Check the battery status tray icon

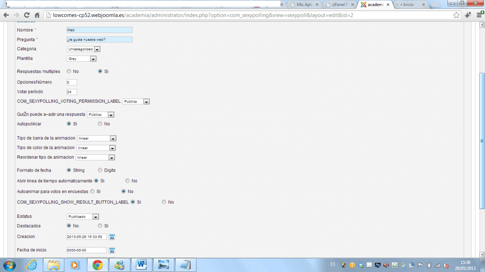(429, 265)
